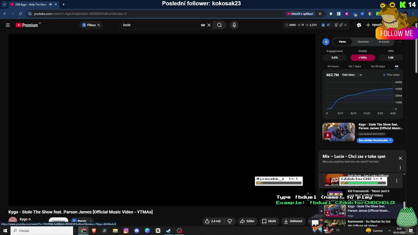Go back in browser history
This screenshot has width=418, height=235.
point(5,14)
